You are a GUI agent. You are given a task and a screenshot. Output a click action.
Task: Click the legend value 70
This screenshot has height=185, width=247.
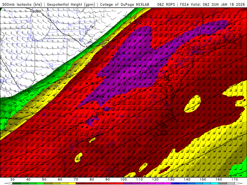tap(76, 179)
